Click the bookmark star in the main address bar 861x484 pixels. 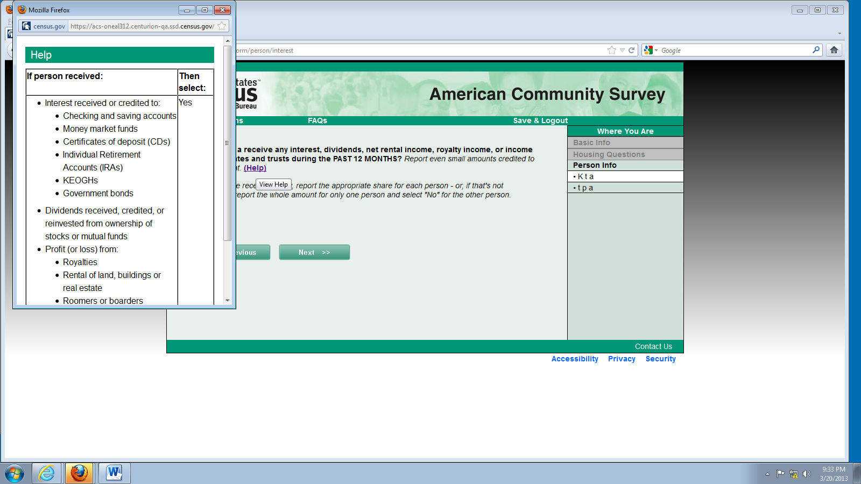(x=611, y=50)
